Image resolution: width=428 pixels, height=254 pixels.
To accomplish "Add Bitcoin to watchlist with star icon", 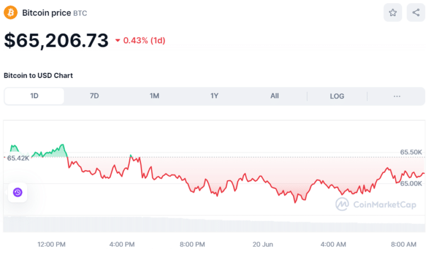I will (x=392, y=13).
